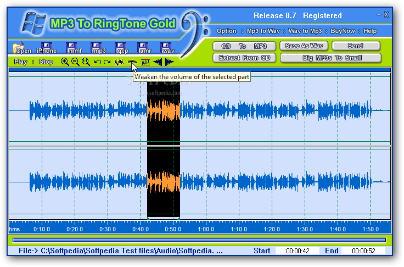Screen dimensions: 404x267
Task: Click the End time field 00:00:52
Action: (363, 251)
